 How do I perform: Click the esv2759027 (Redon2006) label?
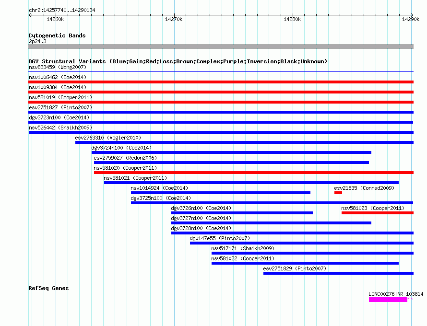point(125,158)
